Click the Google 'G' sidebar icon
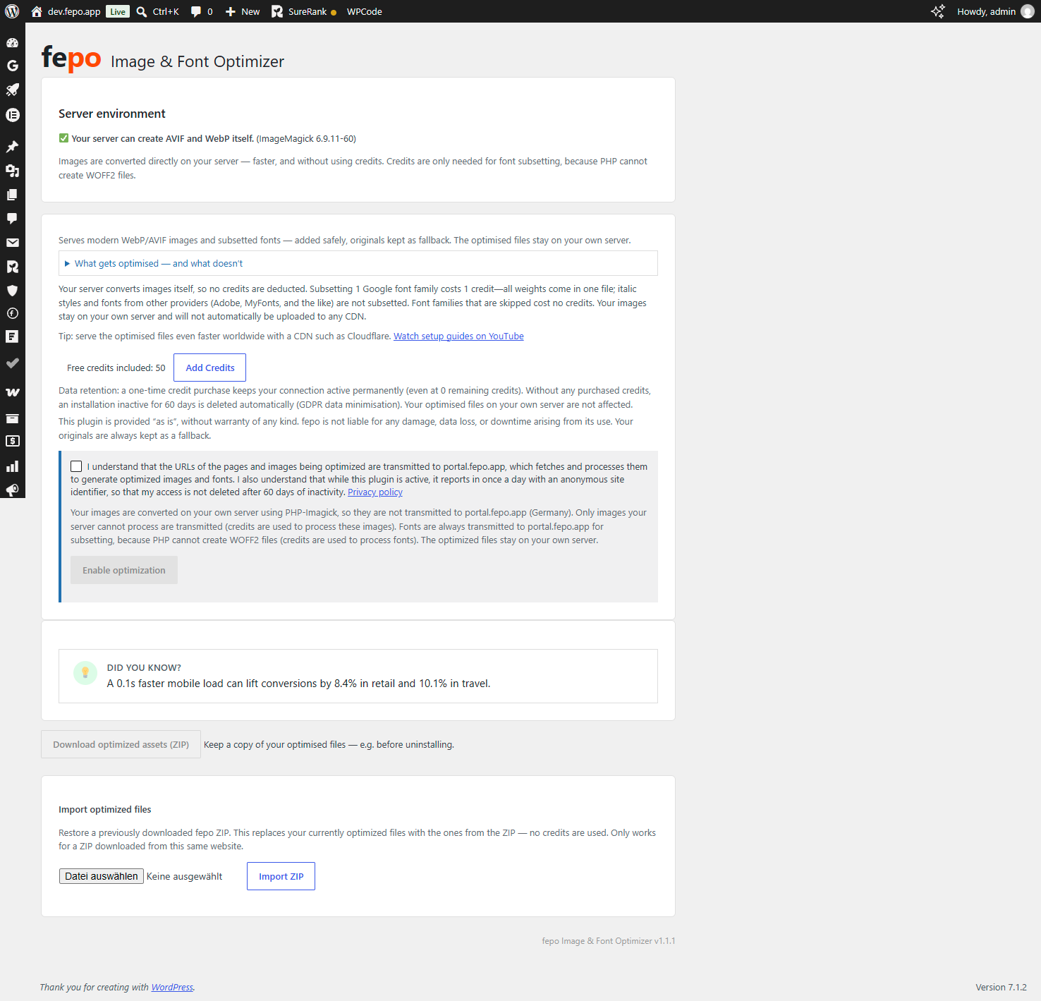 pyautogui.click(x=12, y=66)
